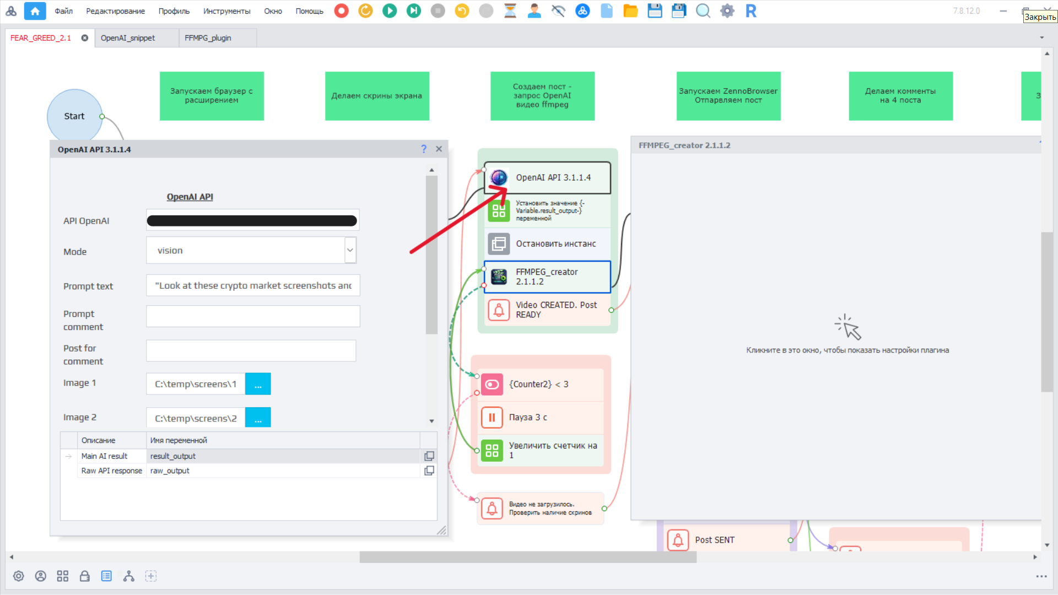Click the horizontal canvas scrollbar thumb
Viewport: 1058px width, 595px height.
pyautogui.click(x=527, y=557)
